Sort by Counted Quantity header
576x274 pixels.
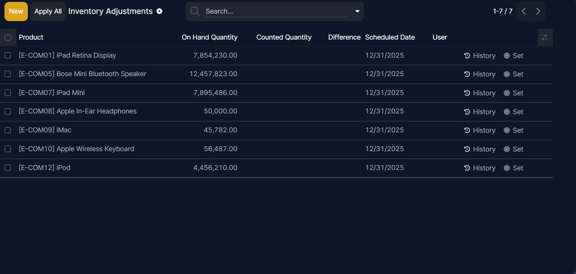point(284,37)
